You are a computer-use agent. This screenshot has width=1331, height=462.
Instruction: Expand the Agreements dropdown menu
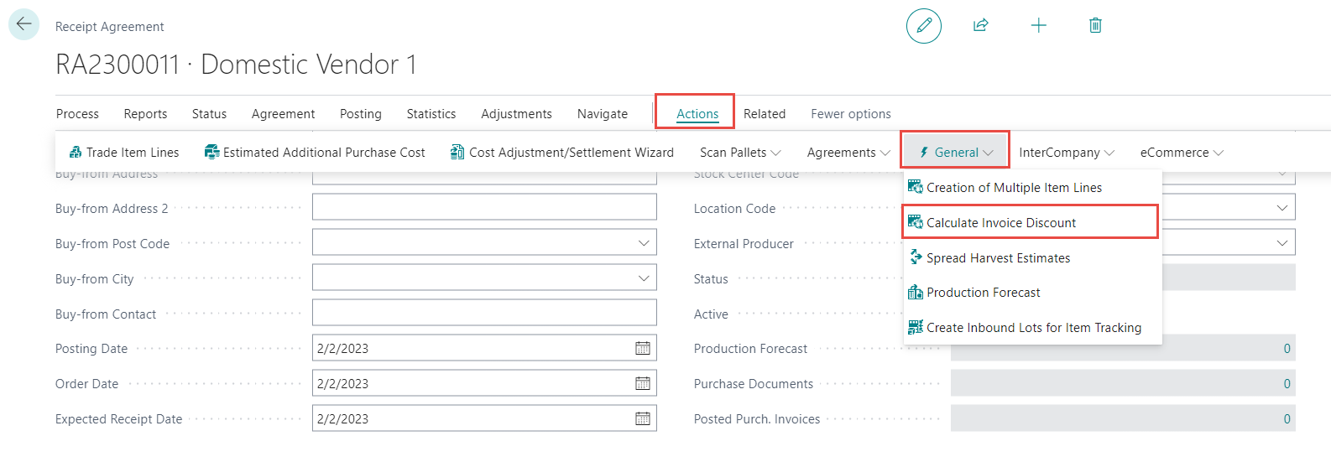tap(848, 153)
